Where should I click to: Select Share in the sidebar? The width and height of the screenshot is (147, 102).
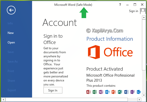[11, 81]
